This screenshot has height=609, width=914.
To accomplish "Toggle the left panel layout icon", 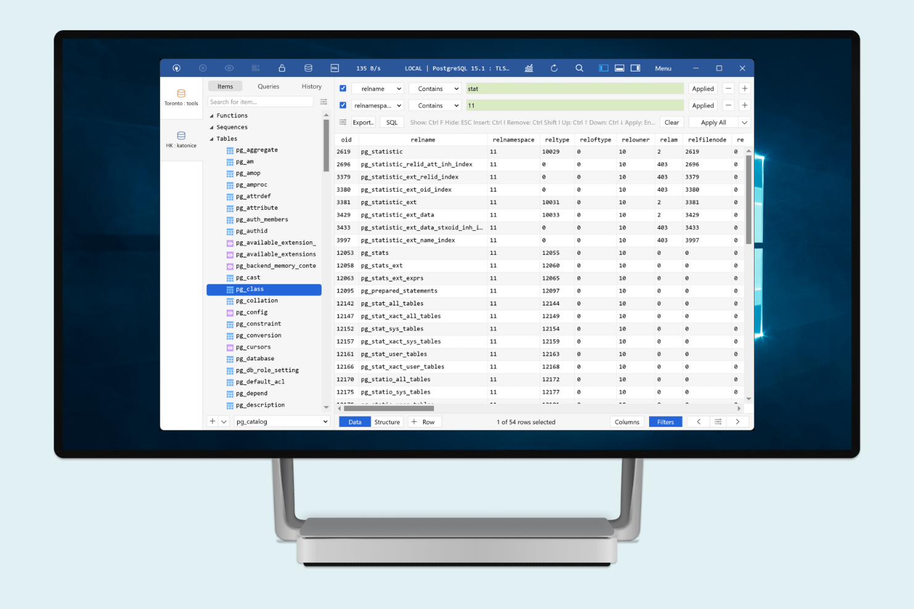I will pos(603,68).
